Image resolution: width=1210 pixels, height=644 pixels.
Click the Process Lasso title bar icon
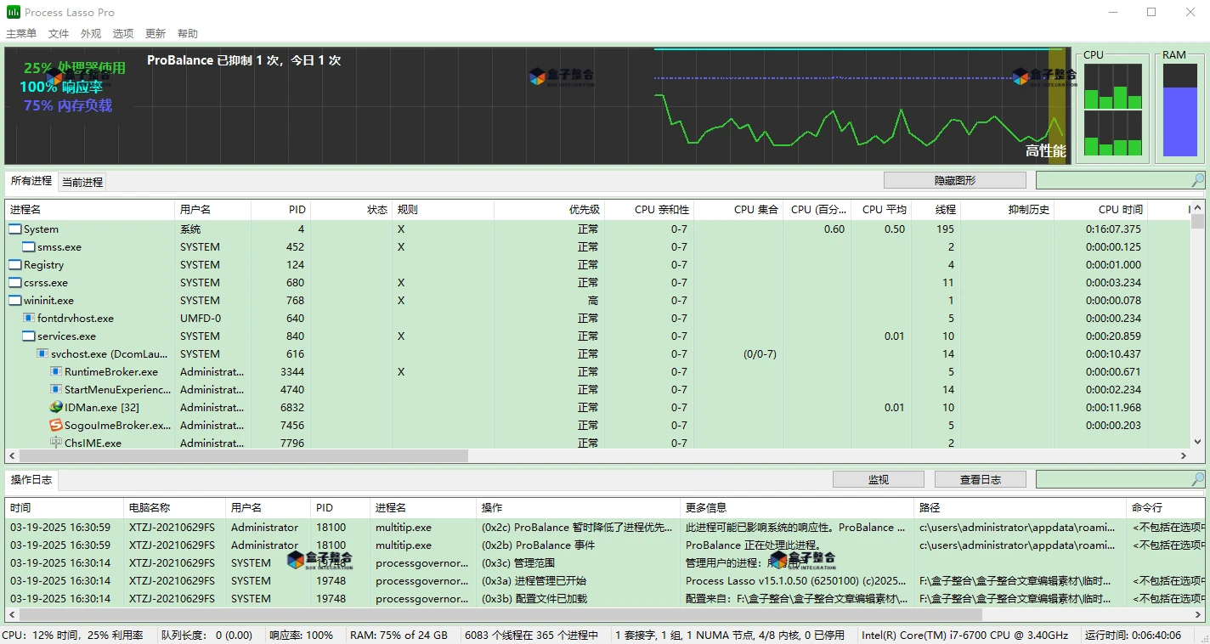14,12
